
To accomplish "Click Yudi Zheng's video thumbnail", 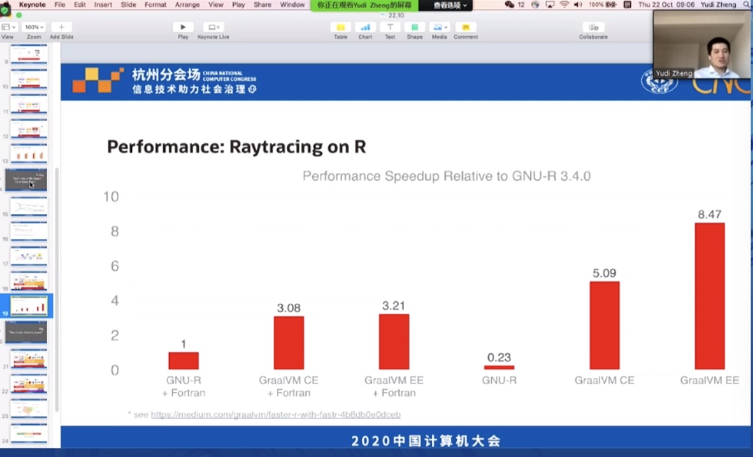I will 702,44.
